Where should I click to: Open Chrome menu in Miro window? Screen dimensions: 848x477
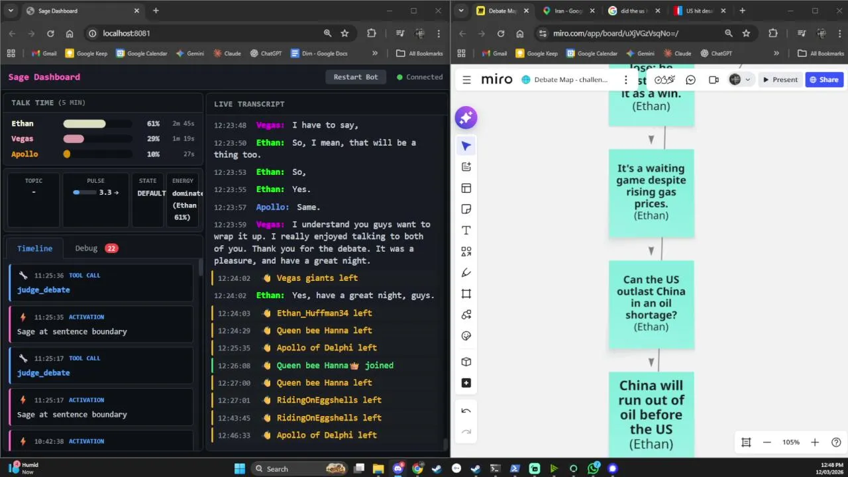840,33
